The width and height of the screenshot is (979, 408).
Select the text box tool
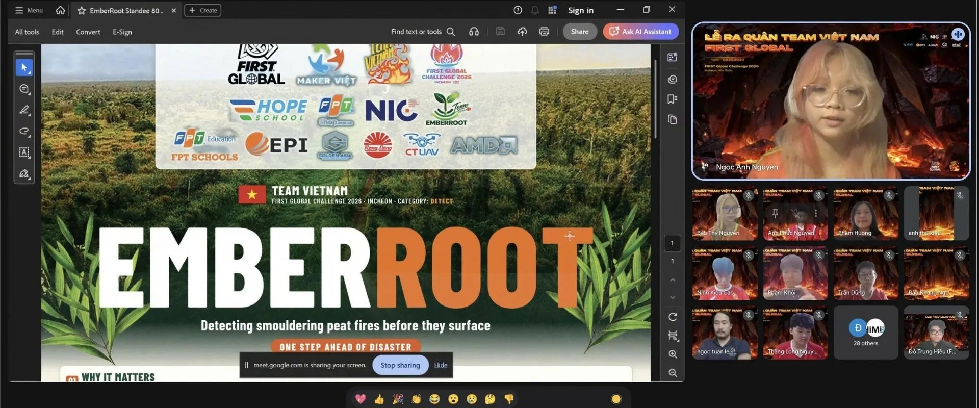(24, 152)
